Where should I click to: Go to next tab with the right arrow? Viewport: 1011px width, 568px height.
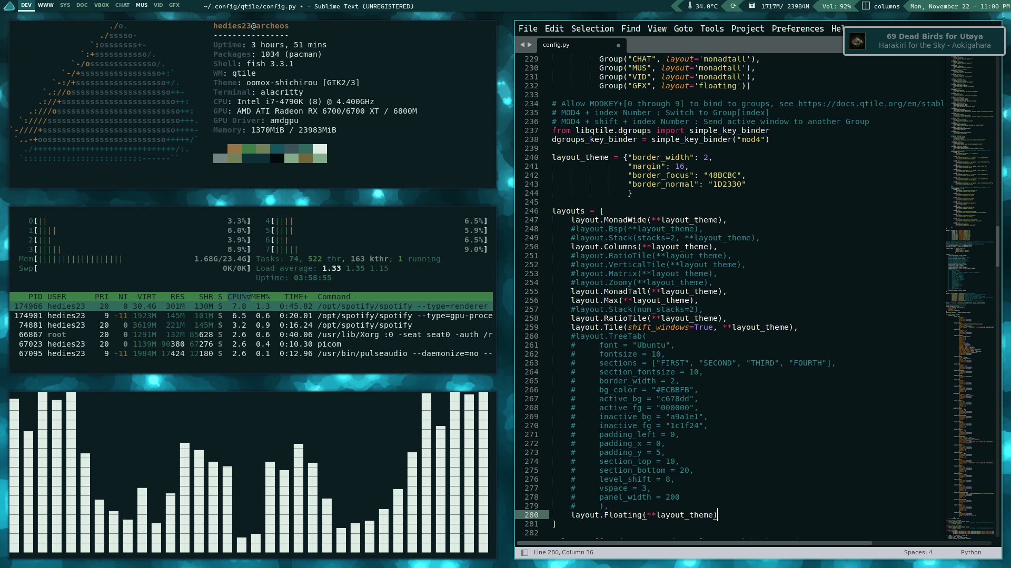530,45
